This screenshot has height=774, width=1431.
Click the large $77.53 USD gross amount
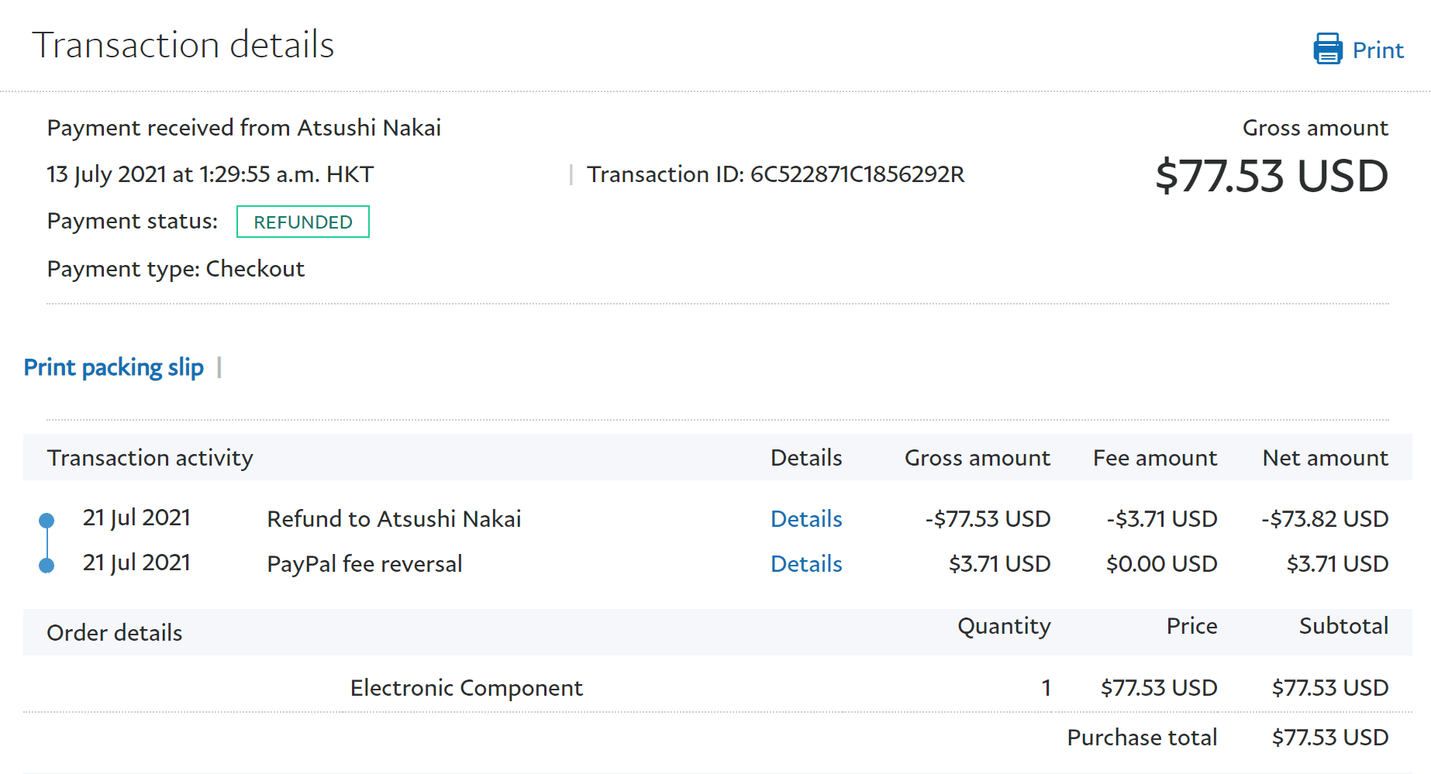tap(1271, 176)
